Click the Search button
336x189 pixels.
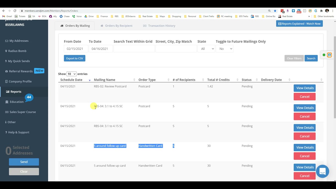pos(311,58)
